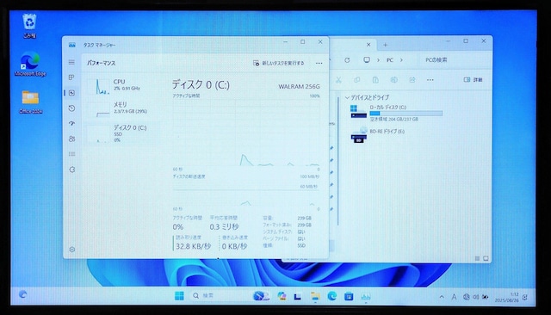
Task: Click Copy icon in Explorer toolbar
Action: (x=357, y=80)
